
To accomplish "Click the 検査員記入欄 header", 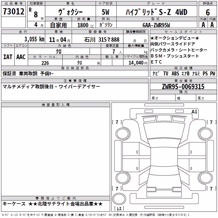I will pyautogui.click(x=56, y=105).
